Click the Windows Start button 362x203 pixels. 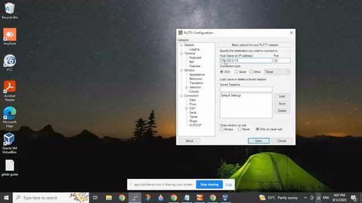(6, 198)
